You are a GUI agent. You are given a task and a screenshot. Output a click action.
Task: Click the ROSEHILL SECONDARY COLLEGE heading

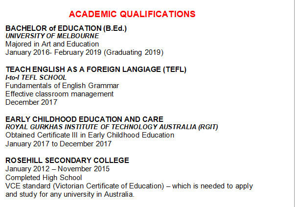67,161
